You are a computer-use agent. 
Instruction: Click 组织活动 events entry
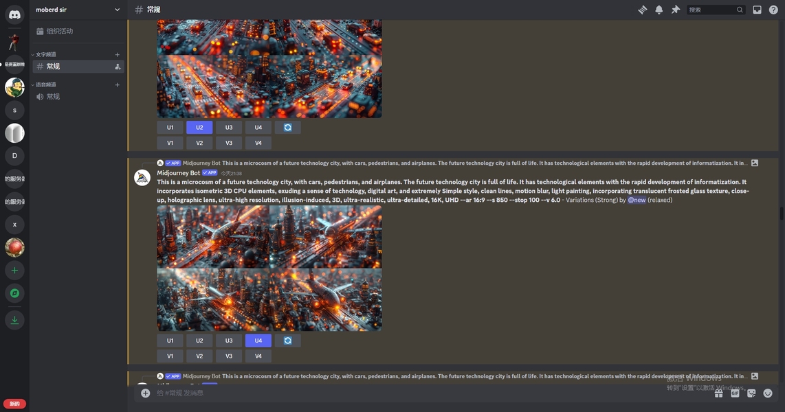click(x=78, y=31)
